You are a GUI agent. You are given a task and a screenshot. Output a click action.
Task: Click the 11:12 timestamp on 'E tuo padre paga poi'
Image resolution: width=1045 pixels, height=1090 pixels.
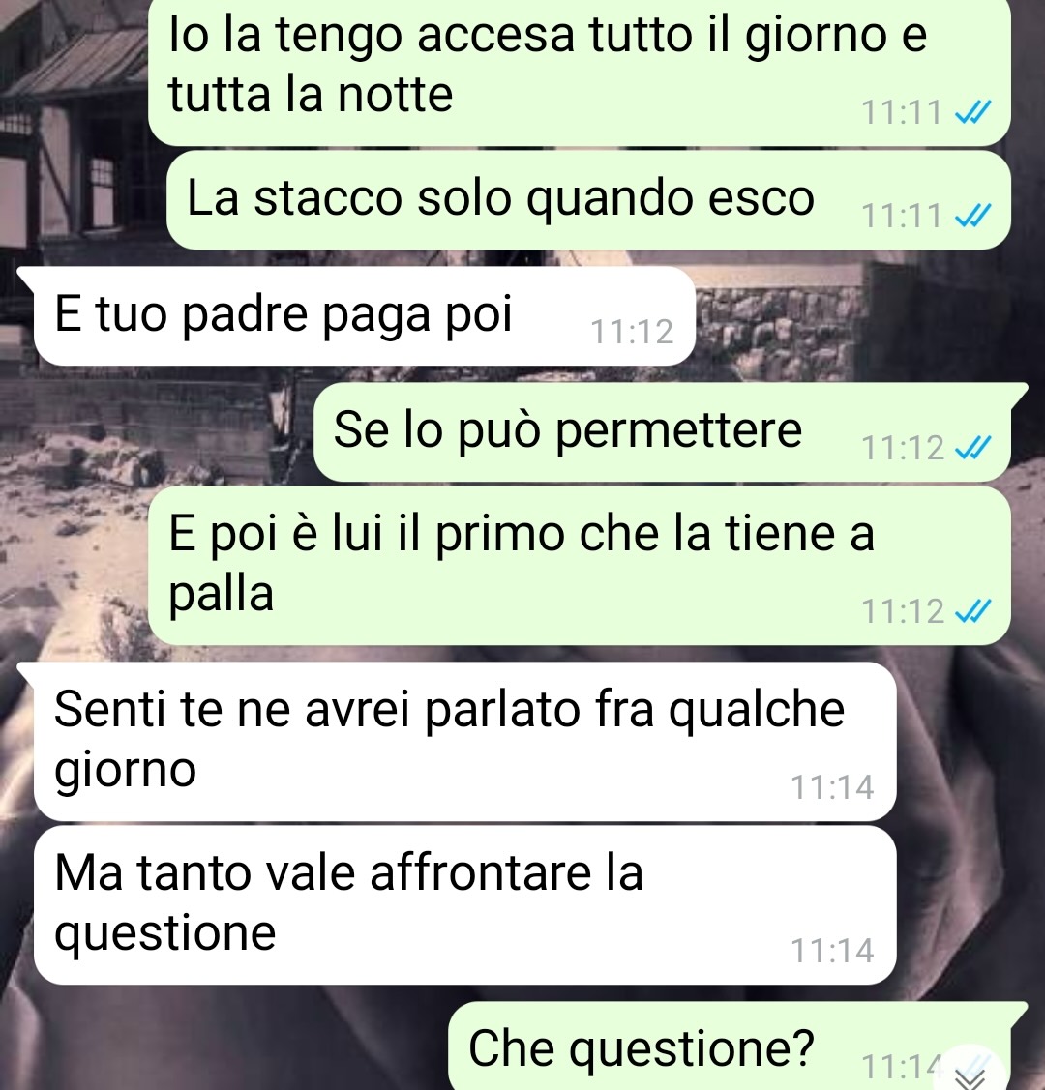631,333
